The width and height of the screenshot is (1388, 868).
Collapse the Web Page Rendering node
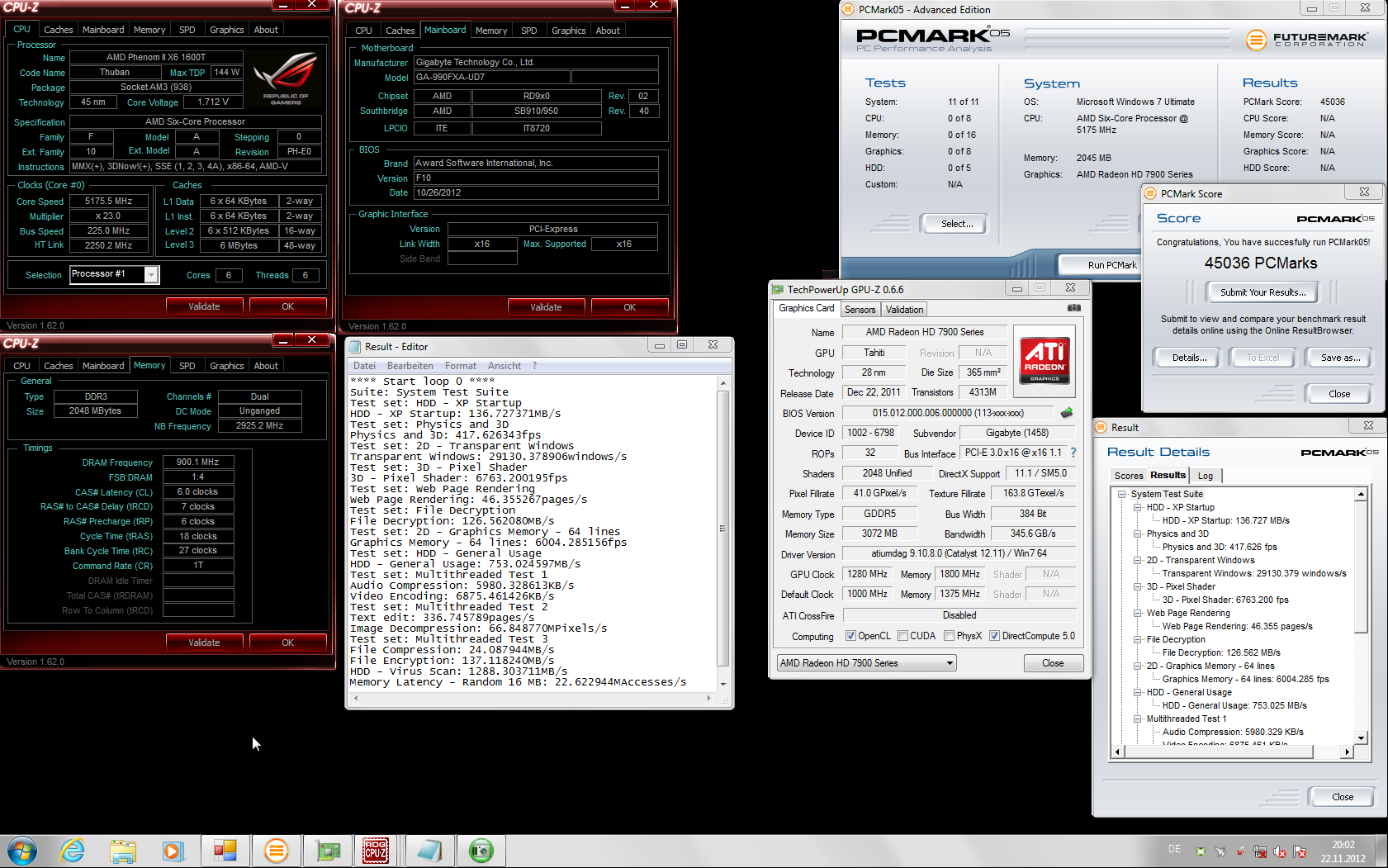click(1138, 613)
